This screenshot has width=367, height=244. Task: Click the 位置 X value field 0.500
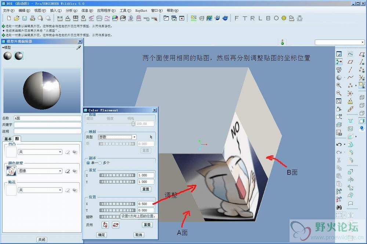146,204
